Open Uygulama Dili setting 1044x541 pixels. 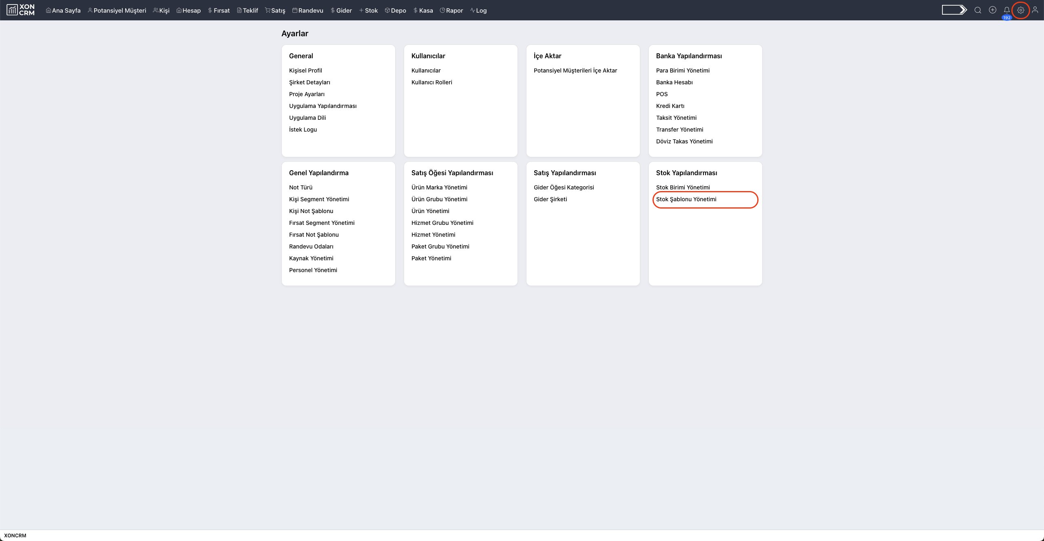point(307,118)
